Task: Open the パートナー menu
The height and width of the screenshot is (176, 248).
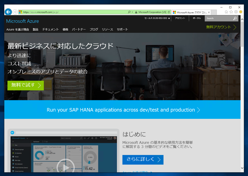Action: [x=79, y=29]
